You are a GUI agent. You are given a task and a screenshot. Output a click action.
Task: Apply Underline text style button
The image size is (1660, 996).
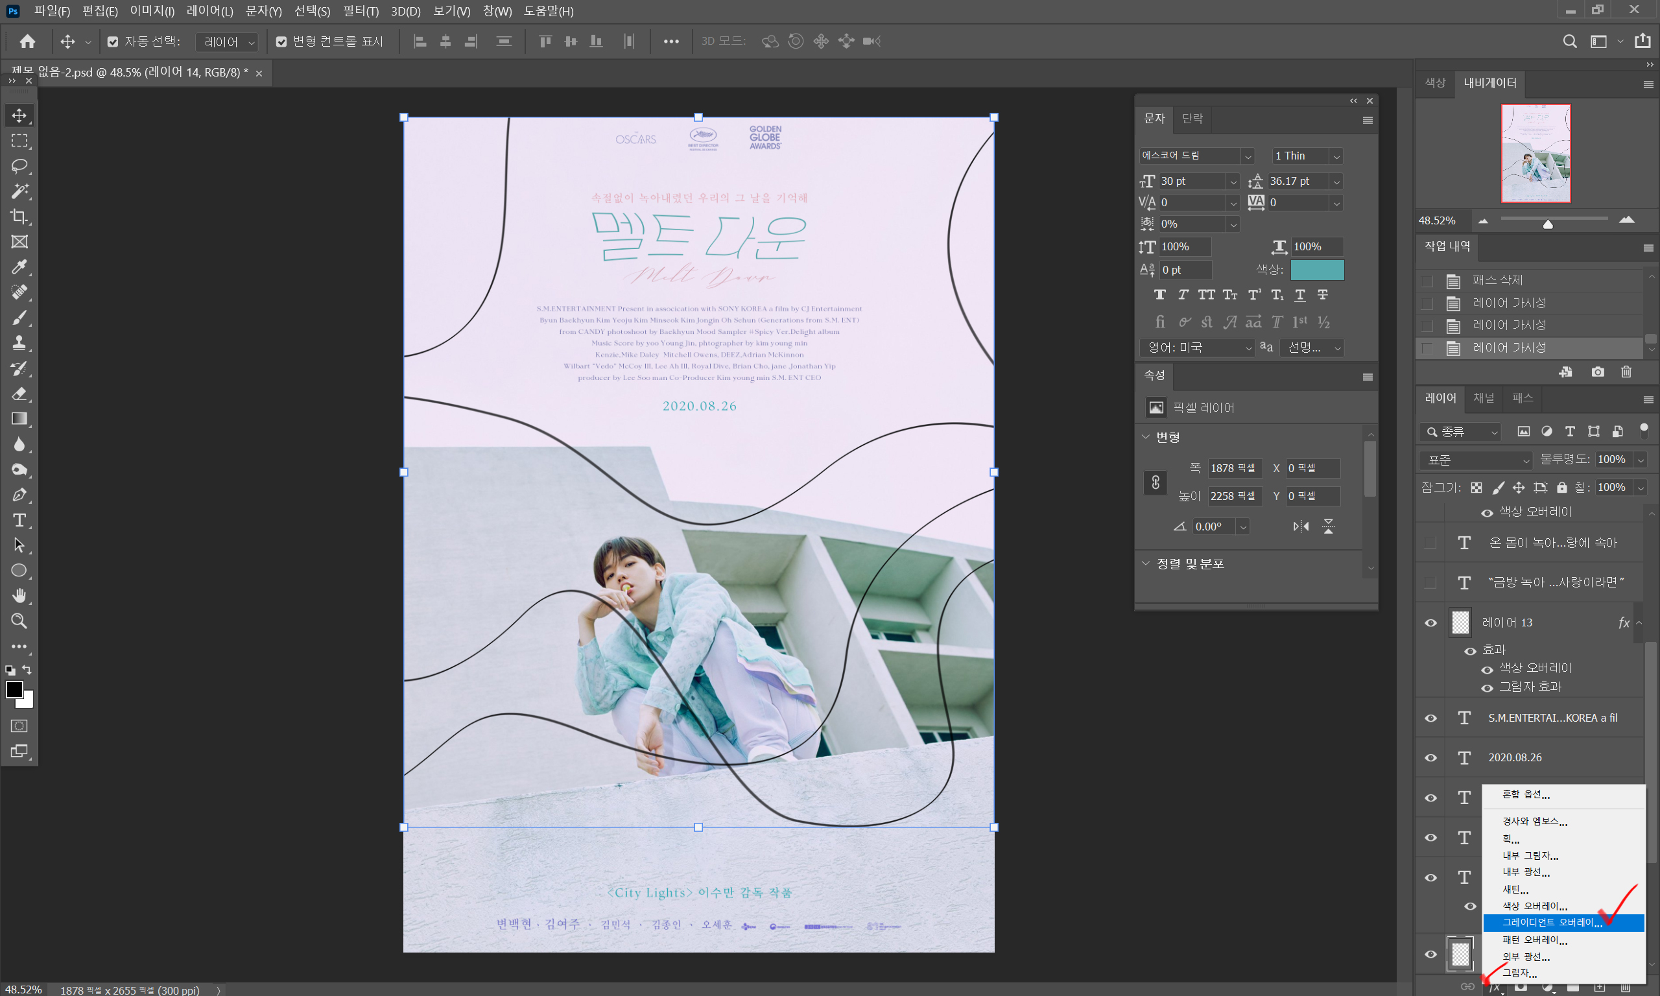[1300, 295]
